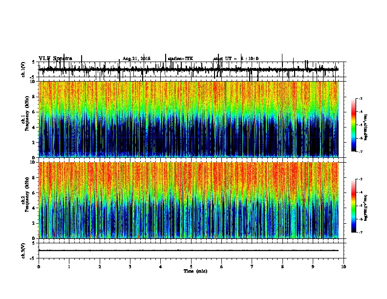Image resolution: width=387 pixels, height=299 pixels.
Task: Click the "Time (min)" x-axis label
Action: pyautogui.click(x=195, y=271)
